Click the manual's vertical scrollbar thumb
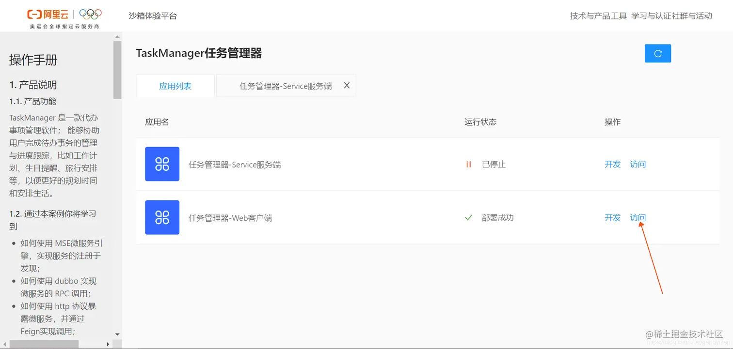733x349 pixels. click(x=117, y=70)
